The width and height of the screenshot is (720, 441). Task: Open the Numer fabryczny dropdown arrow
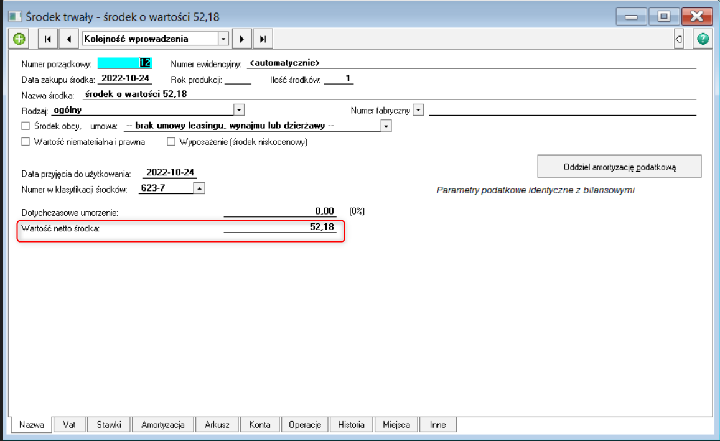point(418,110)
